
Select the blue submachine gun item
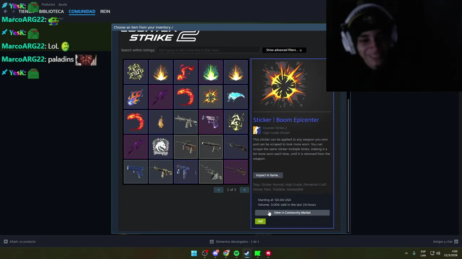(186, 172)
